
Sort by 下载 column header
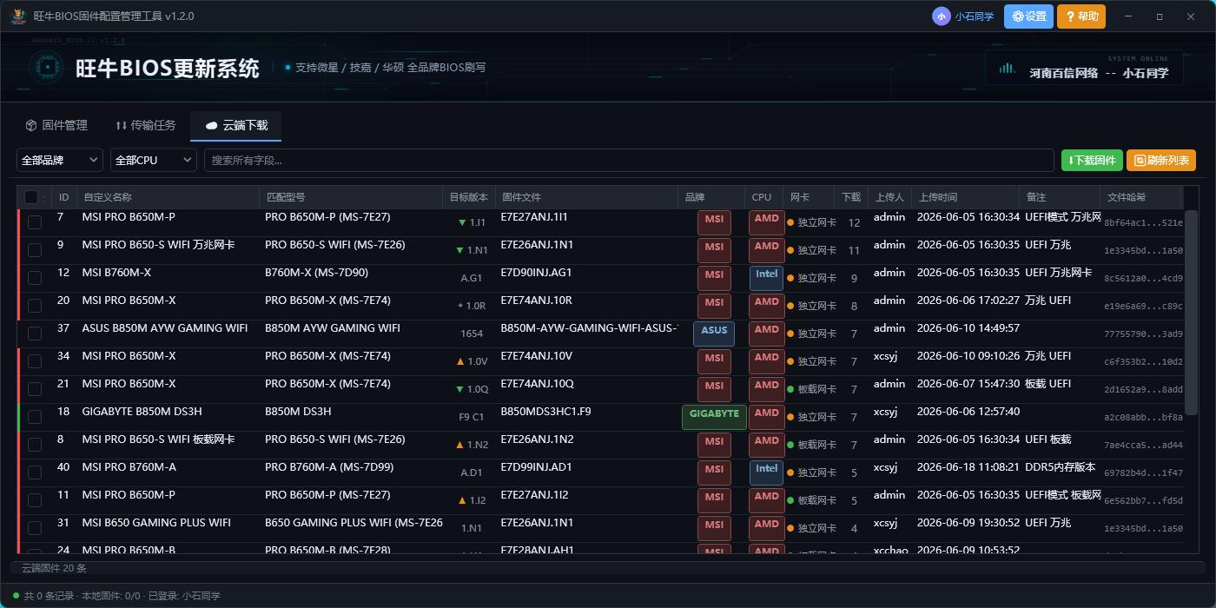[x=851, y=197]
